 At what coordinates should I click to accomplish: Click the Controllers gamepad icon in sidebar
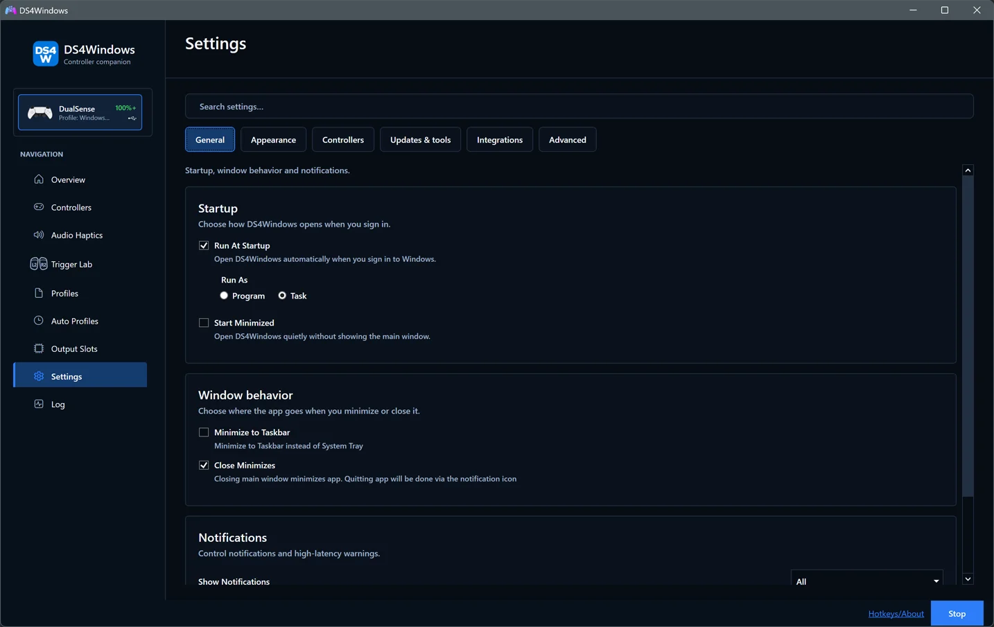tap(39, 207)
